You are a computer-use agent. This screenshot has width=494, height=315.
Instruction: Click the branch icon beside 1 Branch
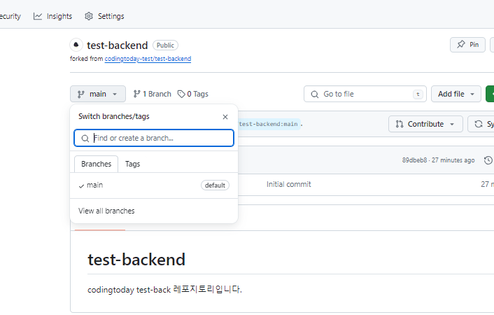tap(136, 94)
